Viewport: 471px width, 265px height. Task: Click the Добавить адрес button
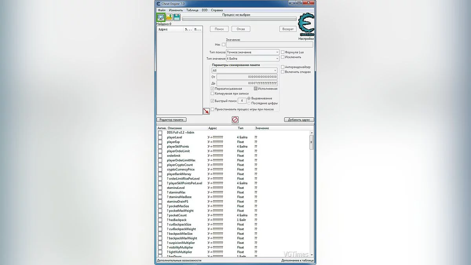tap(298, 119)
